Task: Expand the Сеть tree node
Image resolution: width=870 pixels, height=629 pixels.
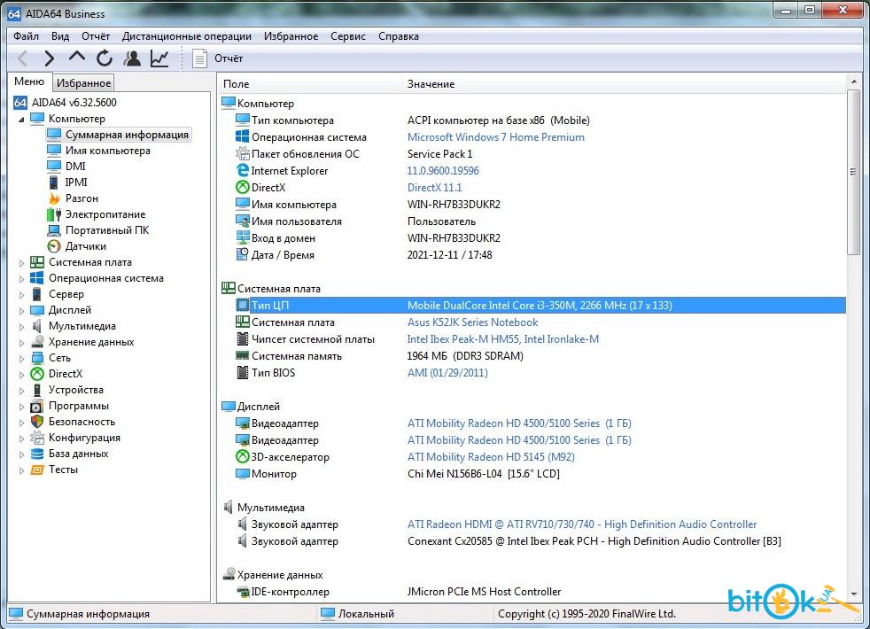Action: (x=21, y=359)
